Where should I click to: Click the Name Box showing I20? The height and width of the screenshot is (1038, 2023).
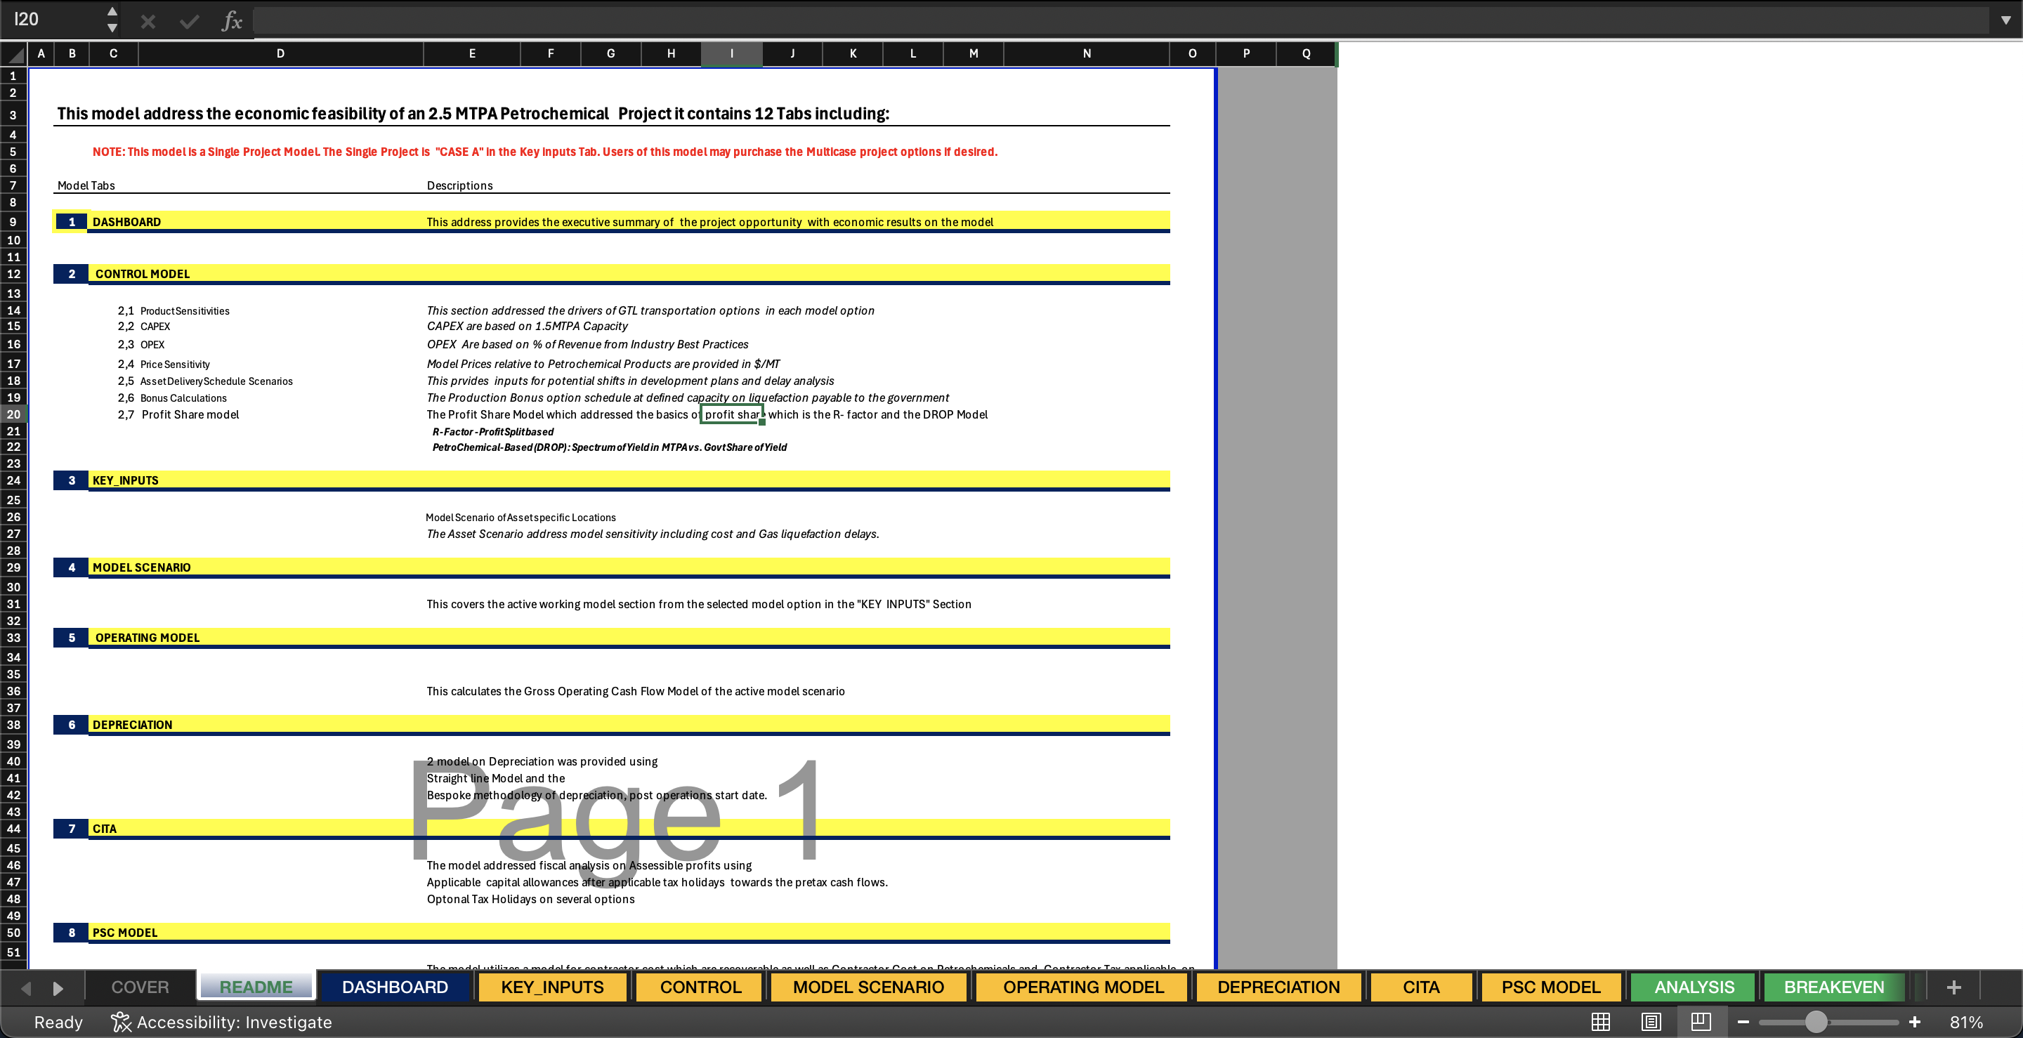[53, 20]
